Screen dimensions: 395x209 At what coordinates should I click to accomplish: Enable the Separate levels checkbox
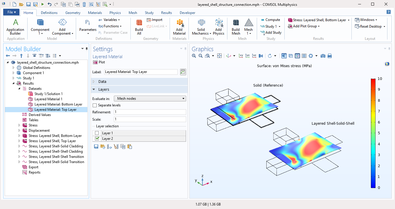pos(95,105)
